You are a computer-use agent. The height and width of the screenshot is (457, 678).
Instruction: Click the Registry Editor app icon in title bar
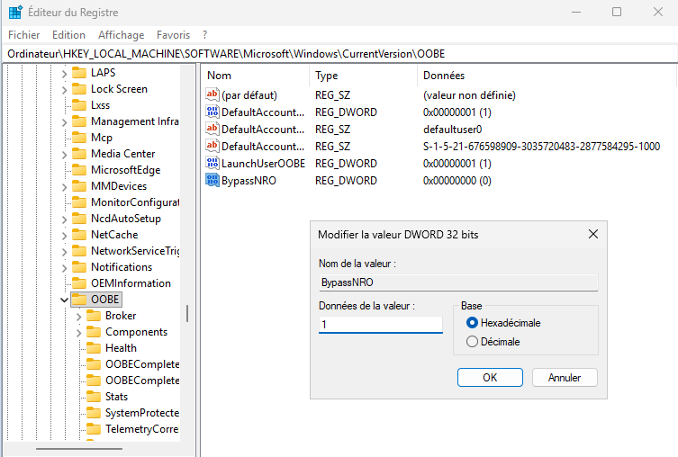(15, 12)
